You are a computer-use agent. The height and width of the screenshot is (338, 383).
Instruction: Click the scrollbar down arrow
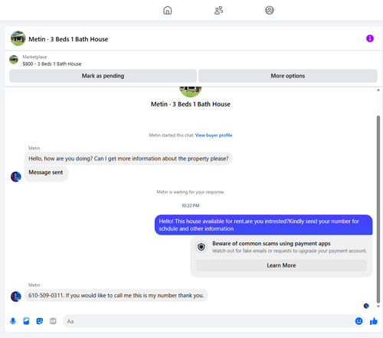[378, 306]
